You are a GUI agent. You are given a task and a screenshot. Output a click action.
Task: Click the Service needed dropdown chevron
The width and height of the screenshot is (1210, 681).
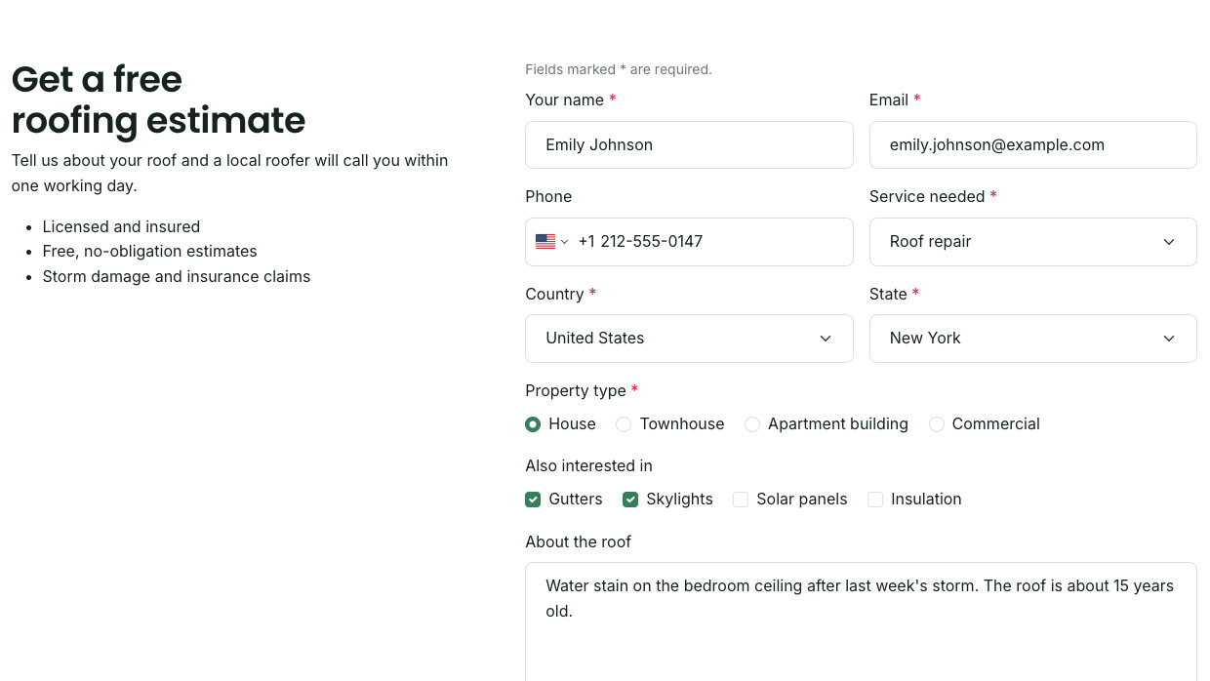click(x=1169, y=242)
